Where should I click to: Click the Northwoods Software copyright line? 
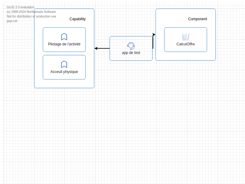coord(31,12)
